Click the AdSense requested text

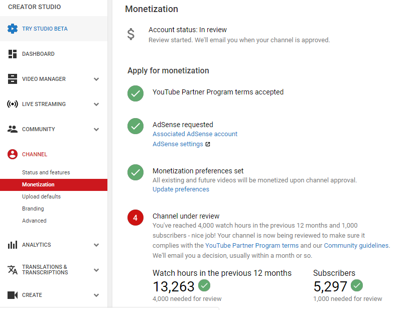(183, 125)
